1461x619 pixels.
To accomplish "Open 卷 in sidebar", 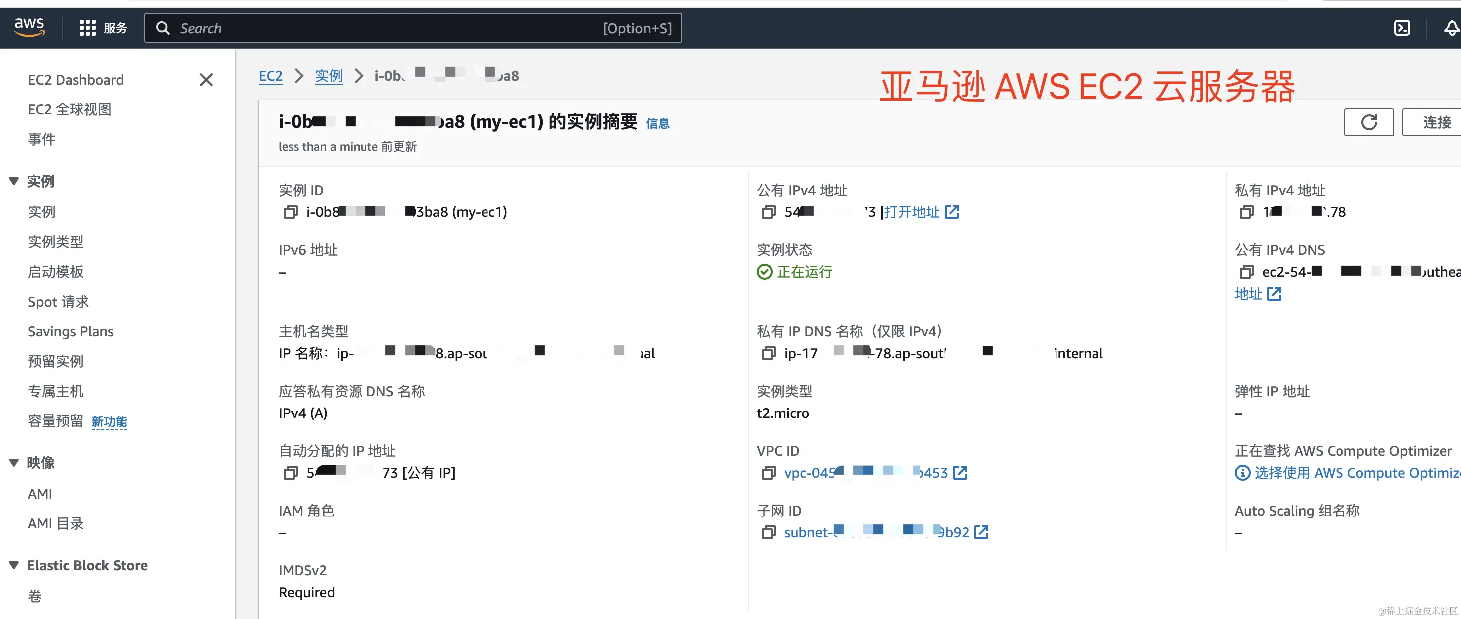I will 34,596.
